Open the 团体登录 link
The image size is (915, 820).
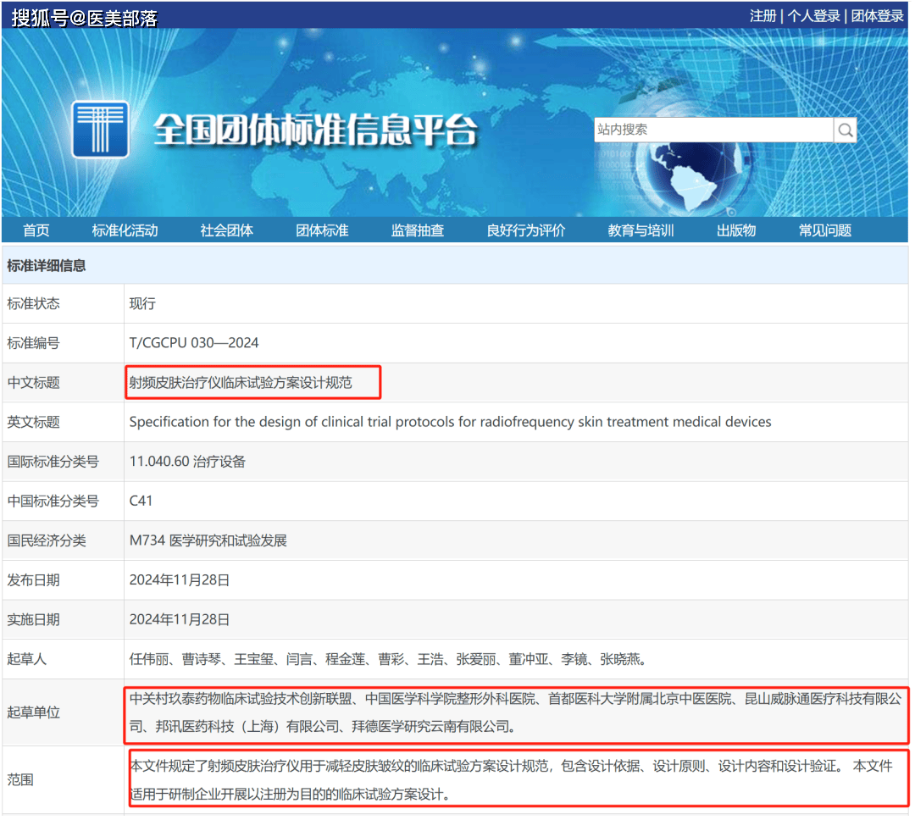point(877,16)
